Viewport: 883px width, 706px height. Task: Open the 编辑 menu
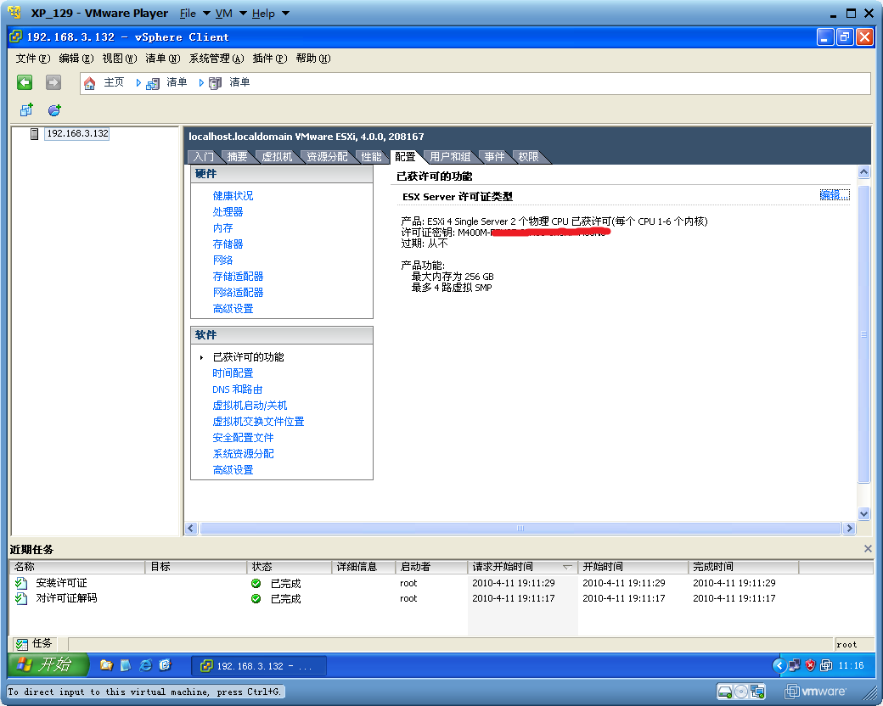(76, 59)
